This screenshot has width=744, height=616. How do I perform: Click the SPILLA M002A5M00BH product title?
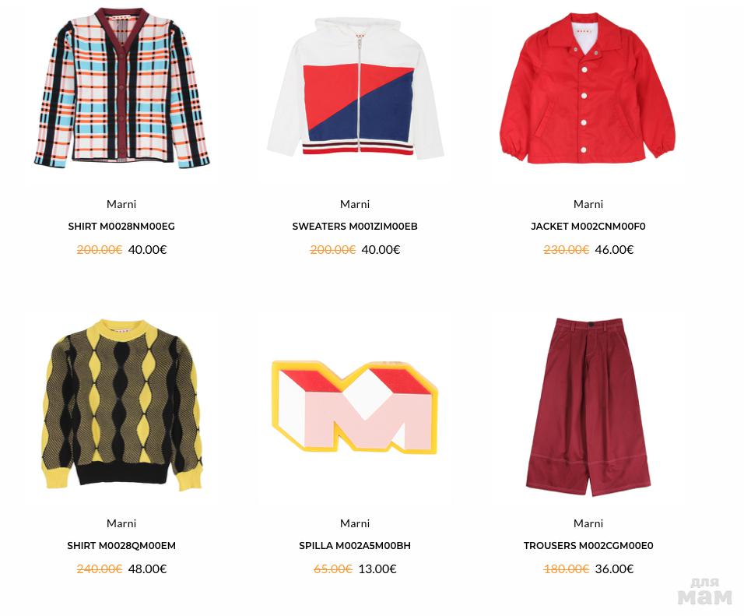(x=355, y=546)
